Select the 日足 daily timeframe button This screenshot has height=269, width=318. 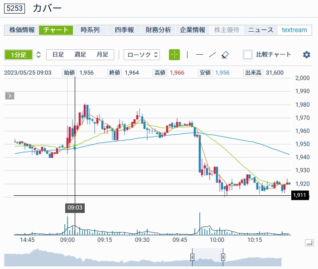pyautogui.click(x=58, y=55)
